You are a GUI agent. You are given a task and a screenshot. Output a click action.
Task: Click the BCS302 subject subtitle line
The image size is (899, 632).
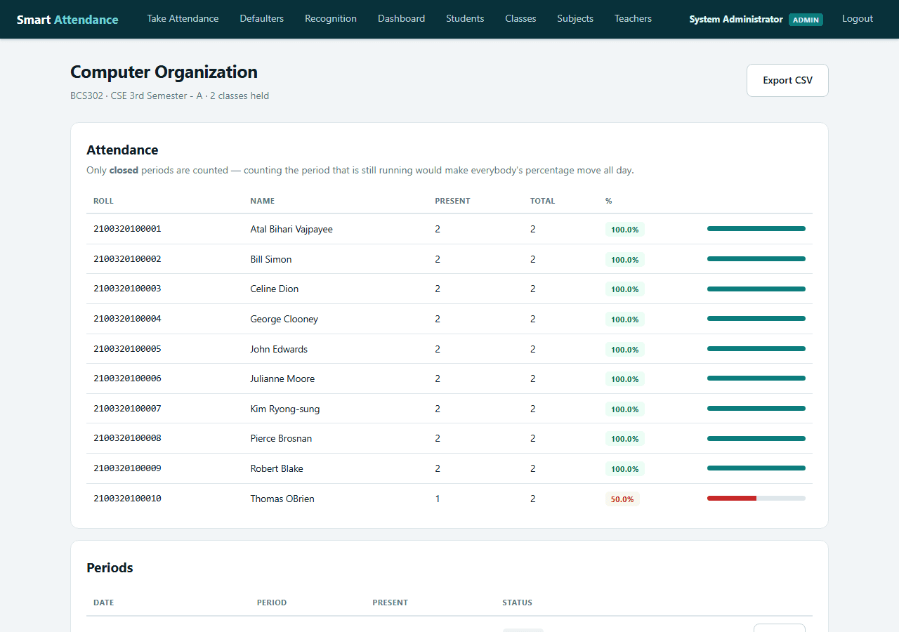pyautogui.click(x=169, y=96)
